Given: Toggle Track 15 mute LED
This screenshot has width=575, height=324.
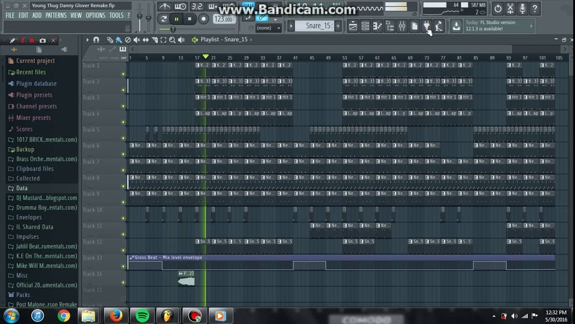Looking at the screenshot, I should 123,298.
